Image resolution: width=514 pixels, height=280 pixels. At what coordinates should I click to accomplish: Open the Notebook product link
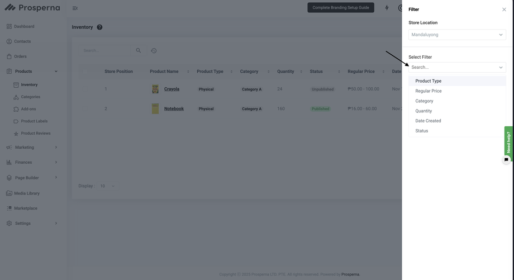[x=174, y=108]
